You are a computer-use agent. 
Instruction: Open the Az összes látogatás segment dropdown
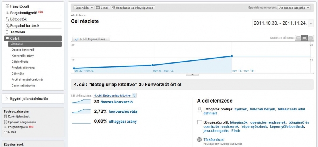(x=294, y=8)
